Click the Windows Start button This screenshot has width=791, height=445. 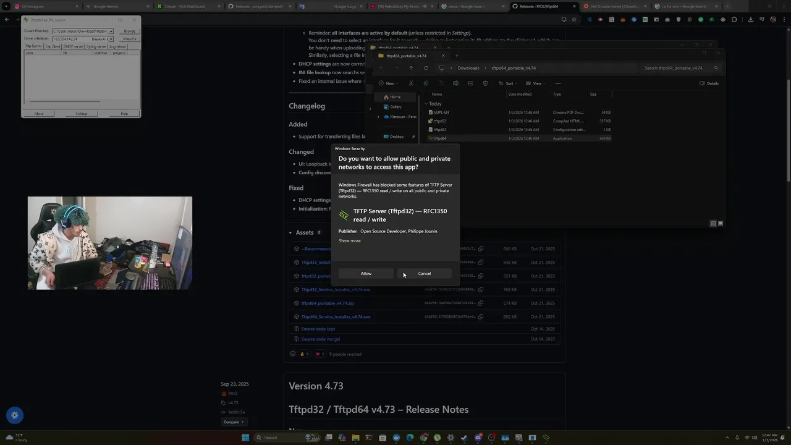245,438
